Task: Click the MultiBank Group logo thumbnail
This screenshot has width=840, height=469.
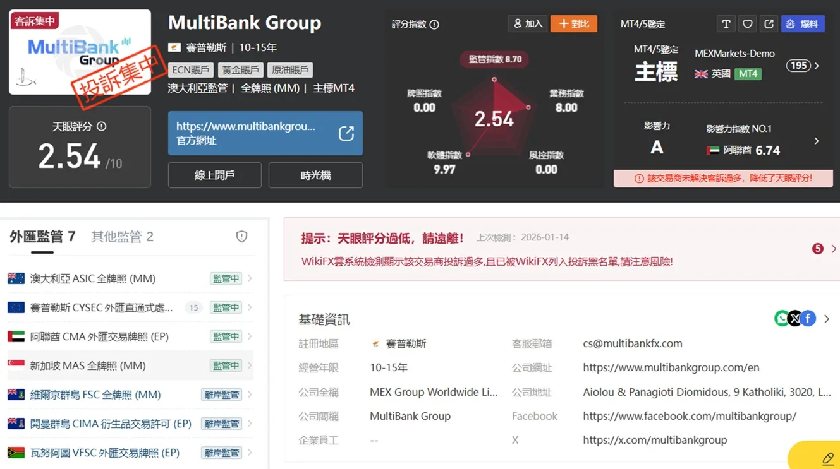Action: click(80, 52)
